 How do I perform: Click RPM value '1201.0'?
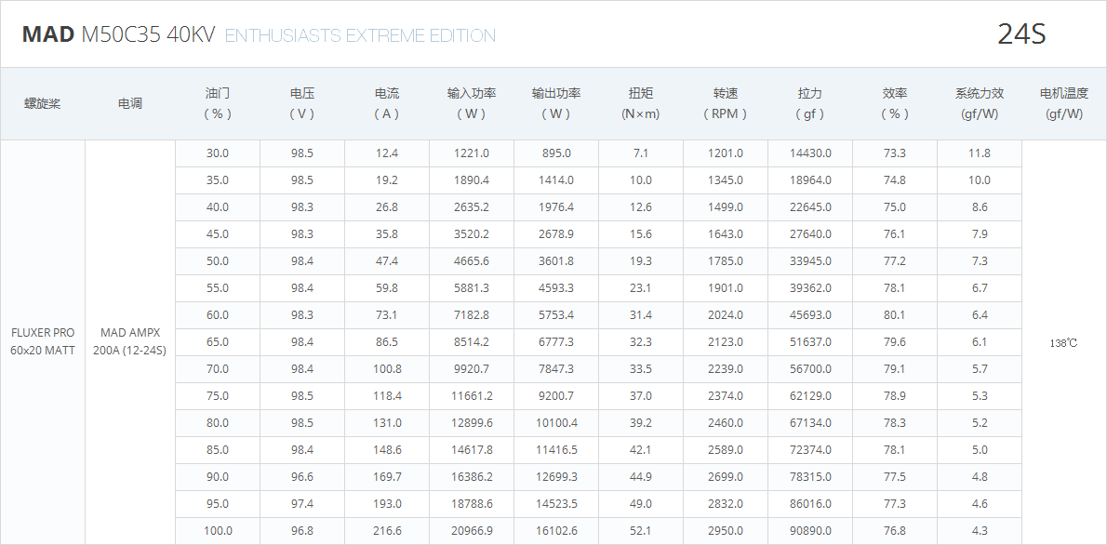[x=726, y=153]
